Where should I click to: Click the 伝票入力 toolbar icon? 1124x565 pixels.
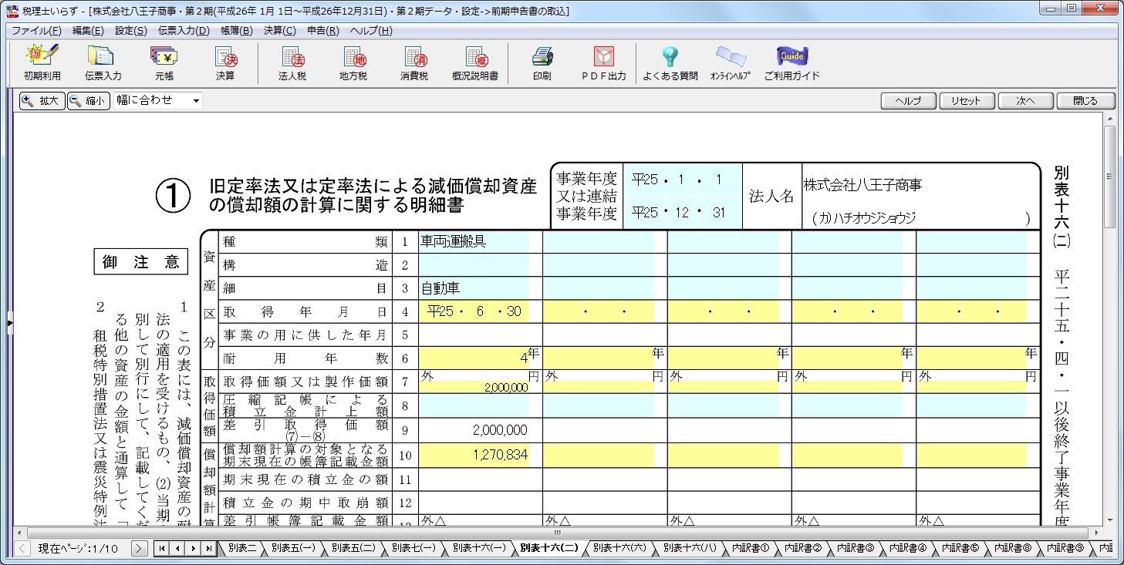(103, 63)
